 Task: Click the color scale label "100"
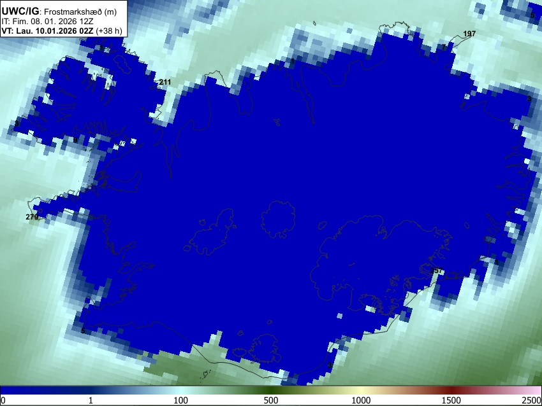pos(180,400)
